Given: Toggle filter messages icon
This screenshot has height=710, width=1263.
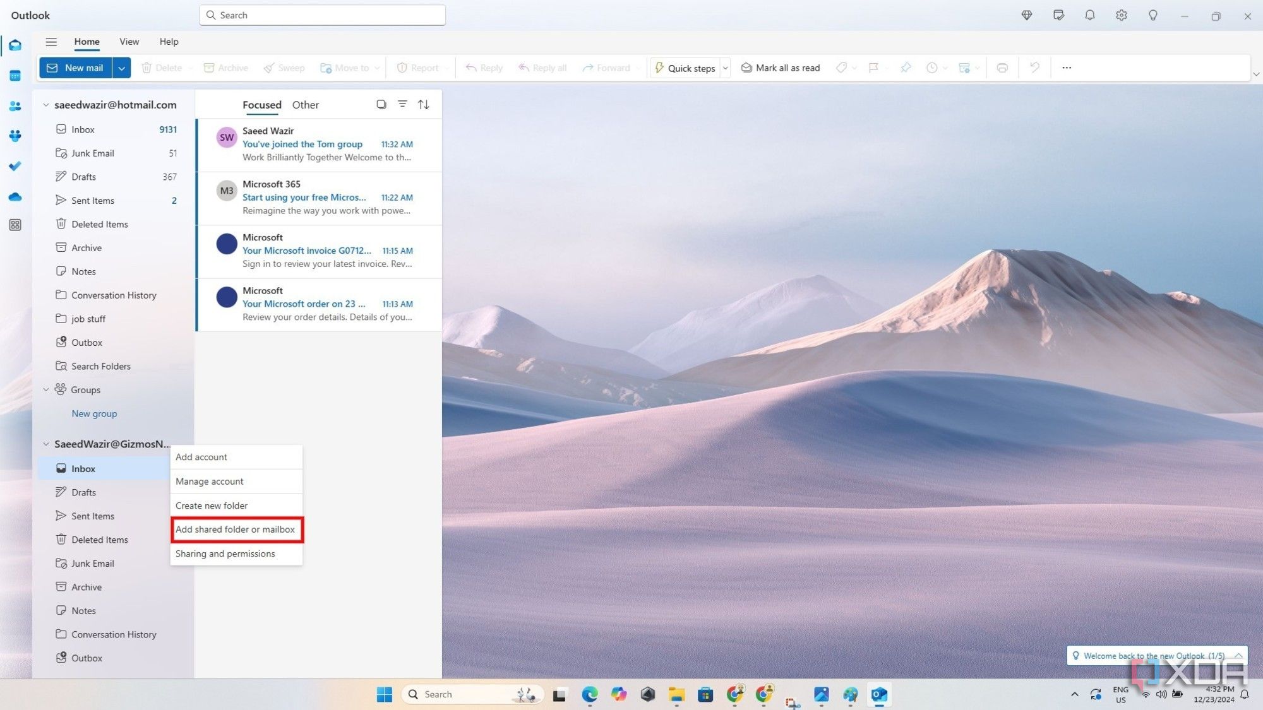Looking at the screenshot, I should [402, 104].
